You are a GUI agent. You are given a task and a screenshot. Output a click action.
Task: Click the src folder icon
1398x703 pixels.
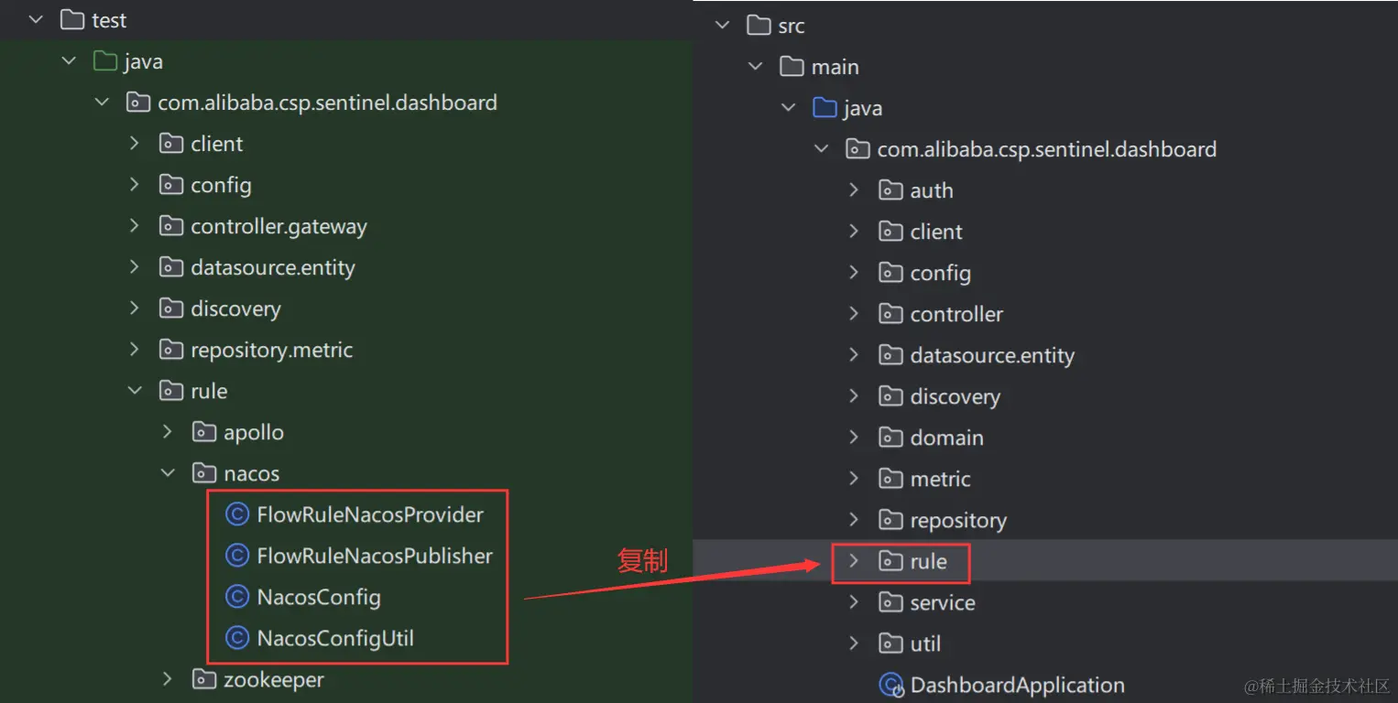coord(759,26)
